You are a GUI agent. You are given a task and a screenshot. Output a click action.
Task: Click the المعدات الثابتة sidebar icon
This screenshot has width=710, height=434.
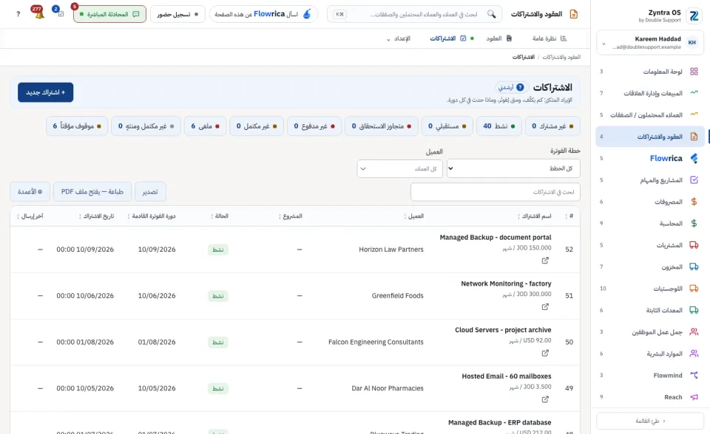point(694,310)
